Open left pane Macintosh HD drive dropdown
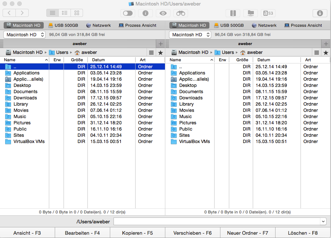 click(24, 34)
